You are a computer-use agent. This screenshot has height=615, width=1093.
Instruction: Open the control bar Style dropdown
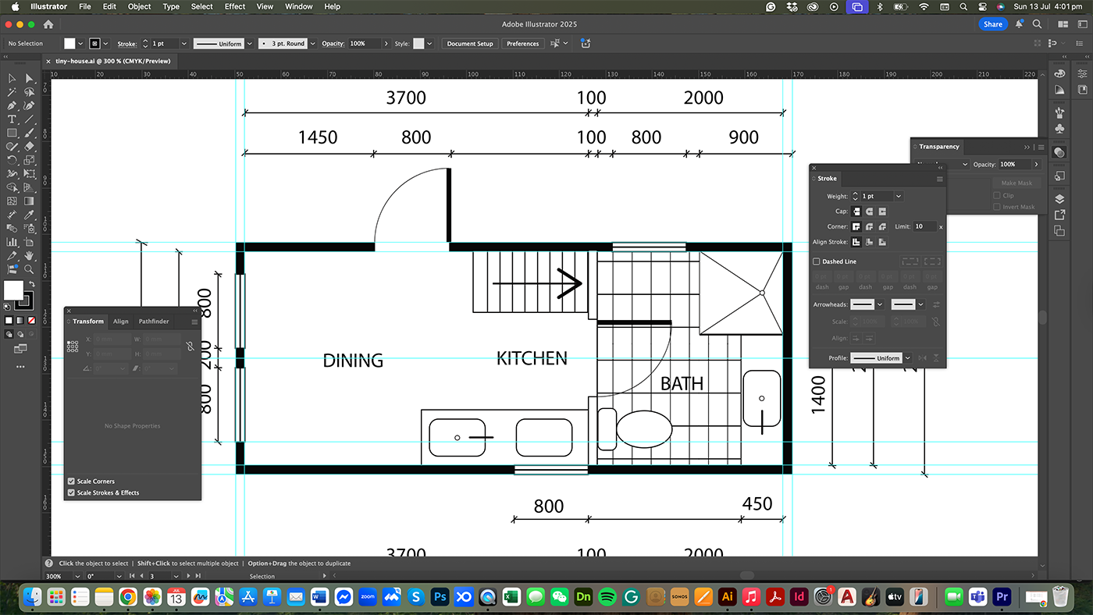click(429, 44)
